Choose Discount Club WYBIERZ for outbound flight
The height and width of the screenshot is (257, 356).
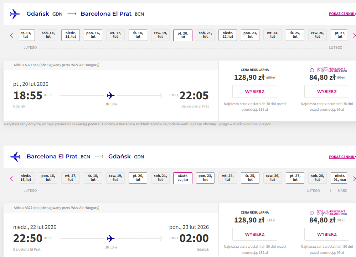click(x=327, y=91)
